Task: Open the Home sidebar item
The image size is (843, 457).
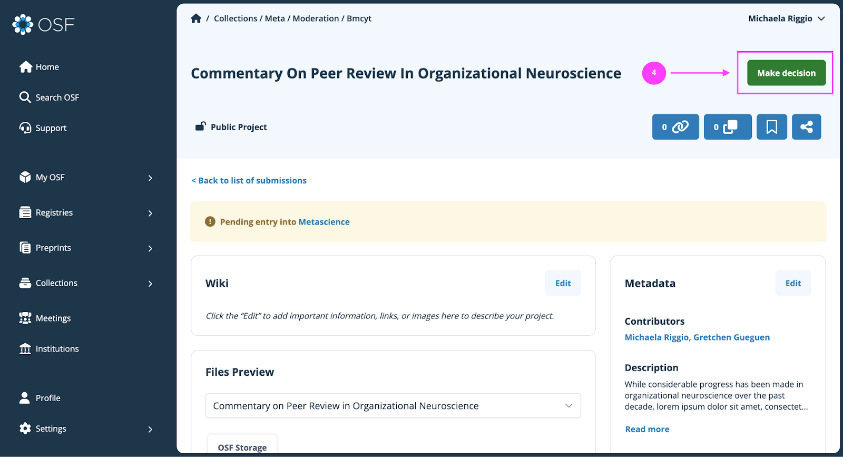Action: (40, 67)
